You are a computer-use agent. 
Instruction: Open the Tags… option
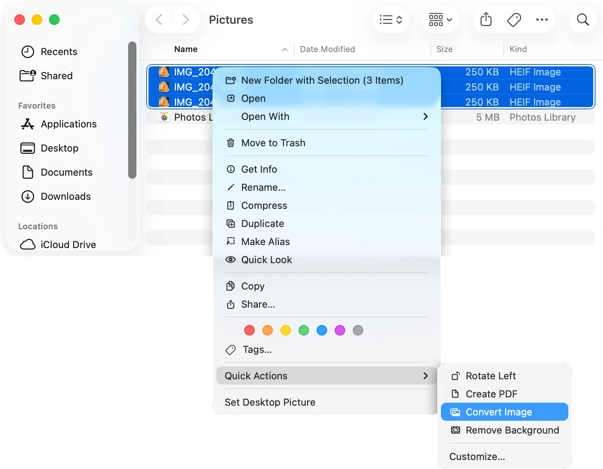(x=327, y=349)
